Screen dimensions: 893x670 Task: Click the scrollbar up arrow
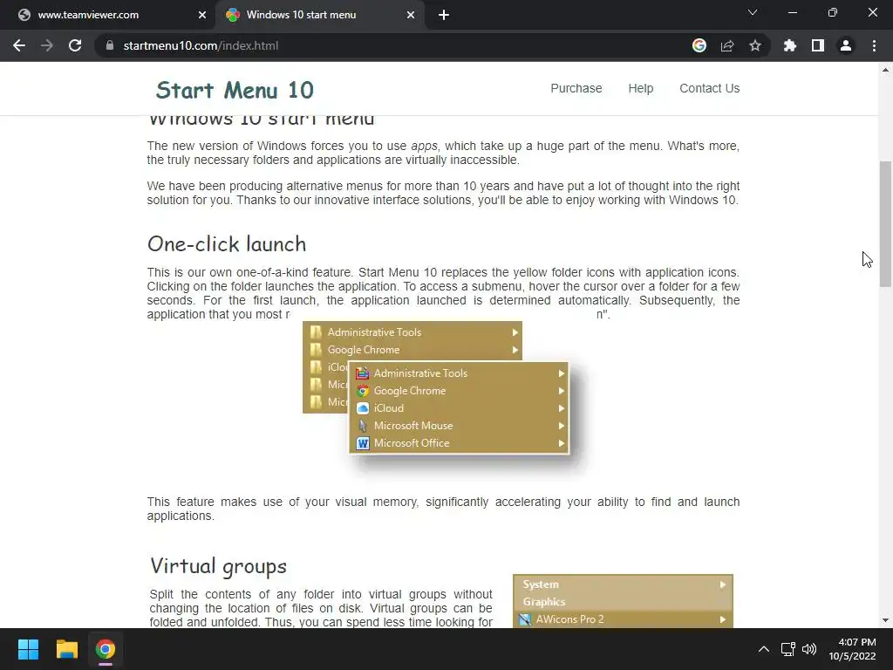pos(885,70)
